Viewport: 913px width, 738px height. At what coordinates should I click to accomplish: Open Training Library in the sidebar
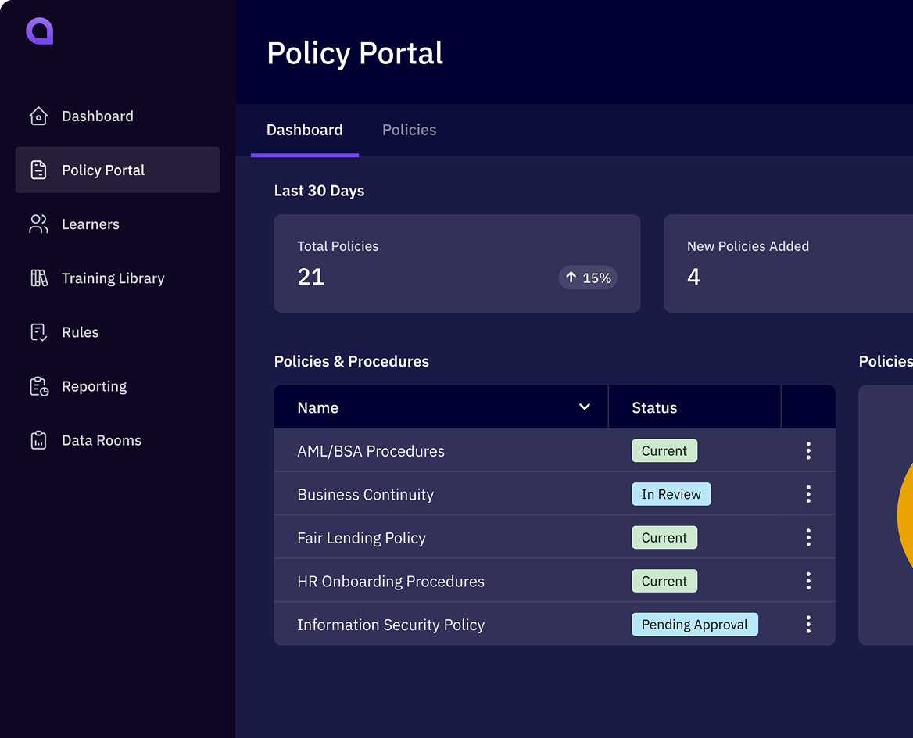point(117,278)
